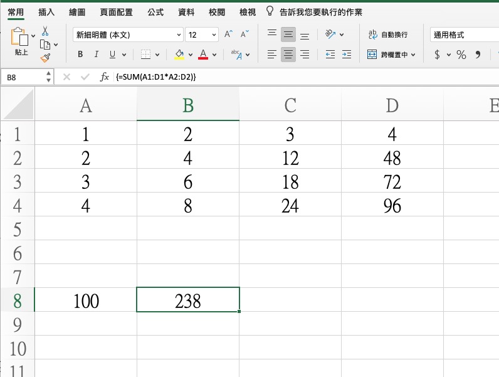499x377 pixels.
Task: Click 自動換行 wrap text button
Action: [388, 35]
